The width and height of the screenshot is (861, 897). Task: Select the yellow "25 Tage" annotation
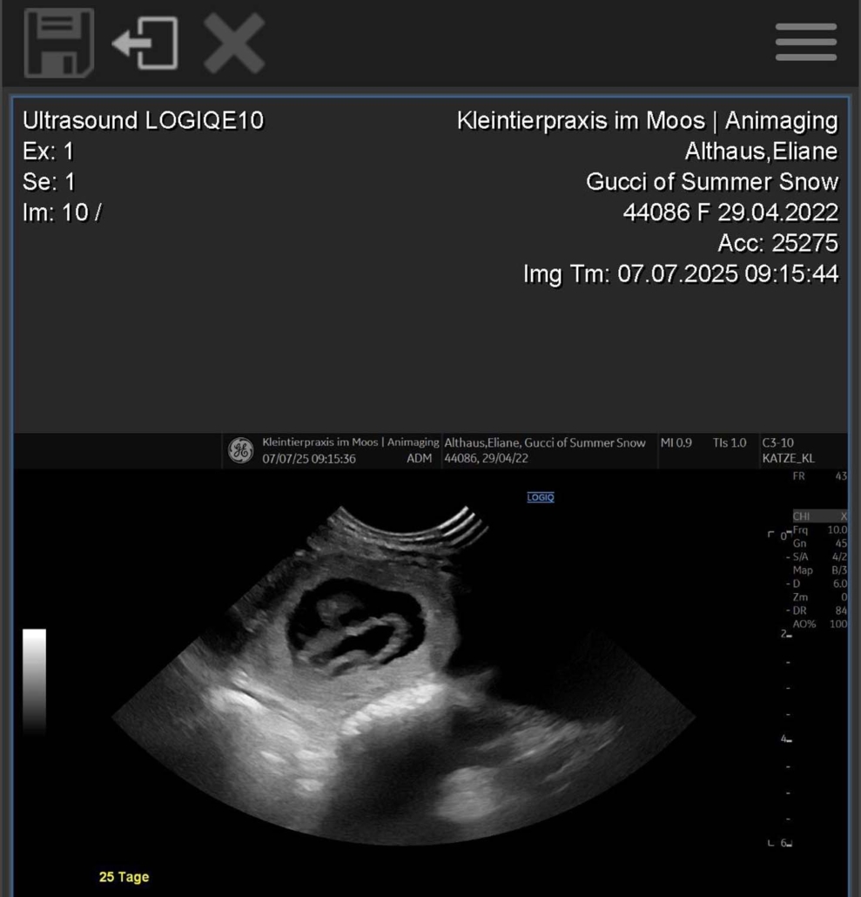tap(124, 877)
